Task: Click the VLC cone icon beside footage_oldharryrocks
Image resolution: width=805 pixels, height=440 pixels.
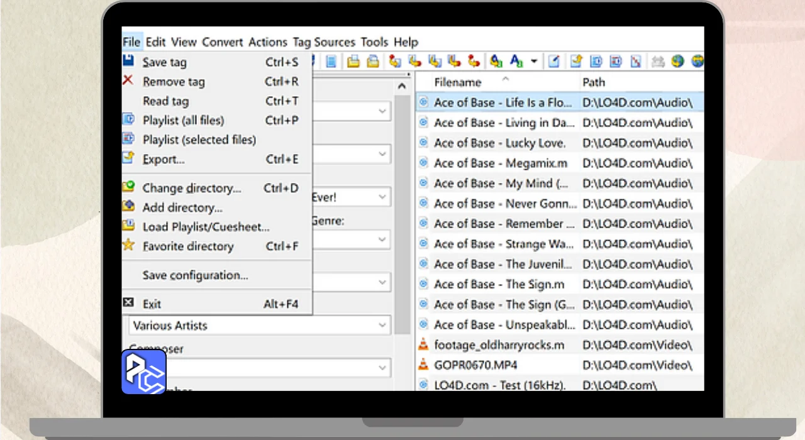Action: click(x=423, y=344)
